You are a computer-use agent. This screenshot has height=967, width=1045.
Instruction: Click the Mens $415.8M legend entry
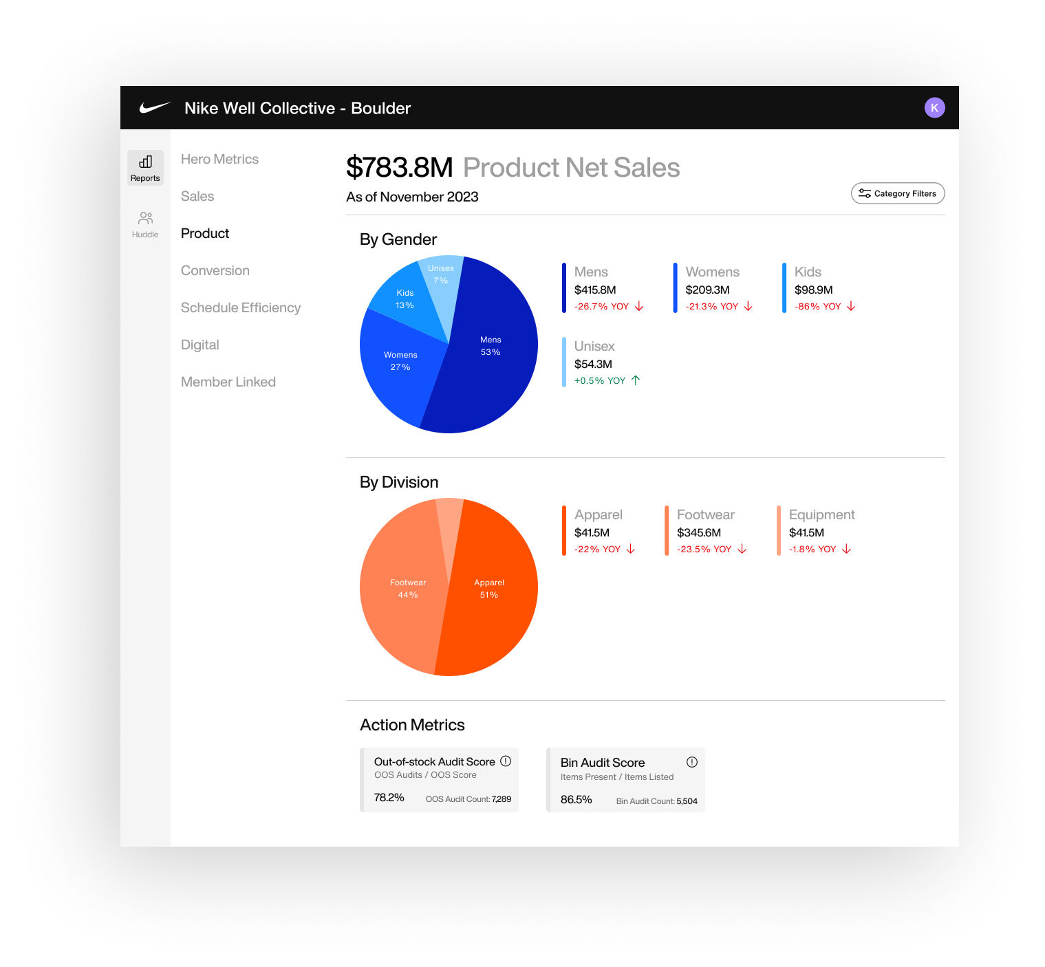click(603, 288)
